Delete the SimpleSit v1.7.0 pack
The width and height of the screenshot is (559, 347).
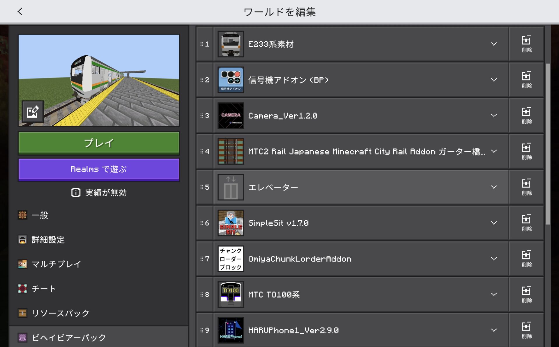click(x=526, y=223)
